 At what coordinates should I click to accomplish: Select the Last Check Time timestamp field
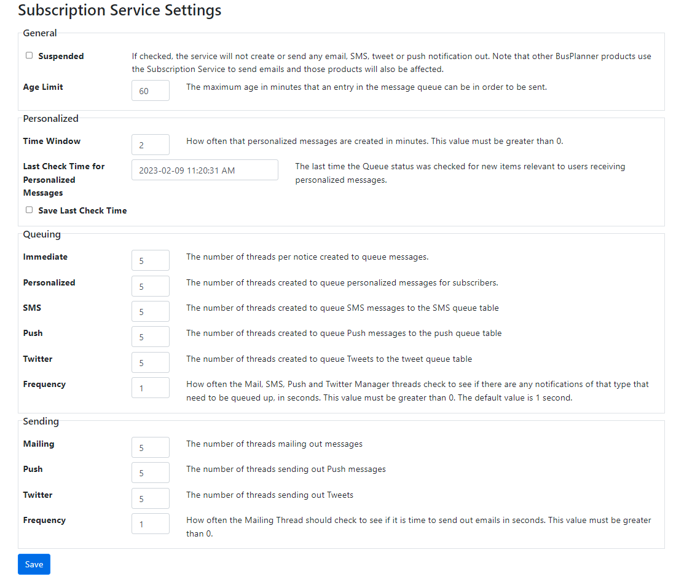click(x=205, y=170)
